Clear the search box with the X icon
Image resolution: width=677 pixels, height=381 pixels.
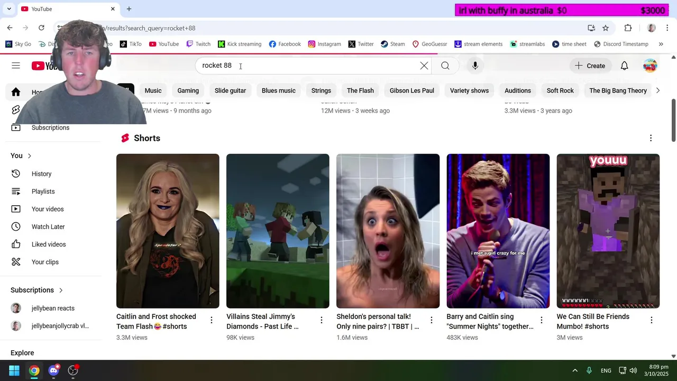[424, 66]
